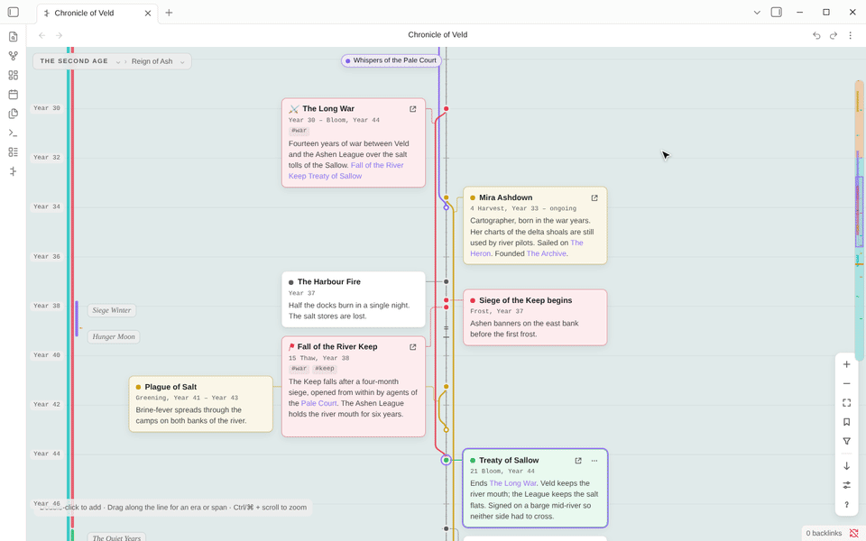Open new tab with plus button
Viewport: 866px width, 541px height.
(x=169, y=13)
